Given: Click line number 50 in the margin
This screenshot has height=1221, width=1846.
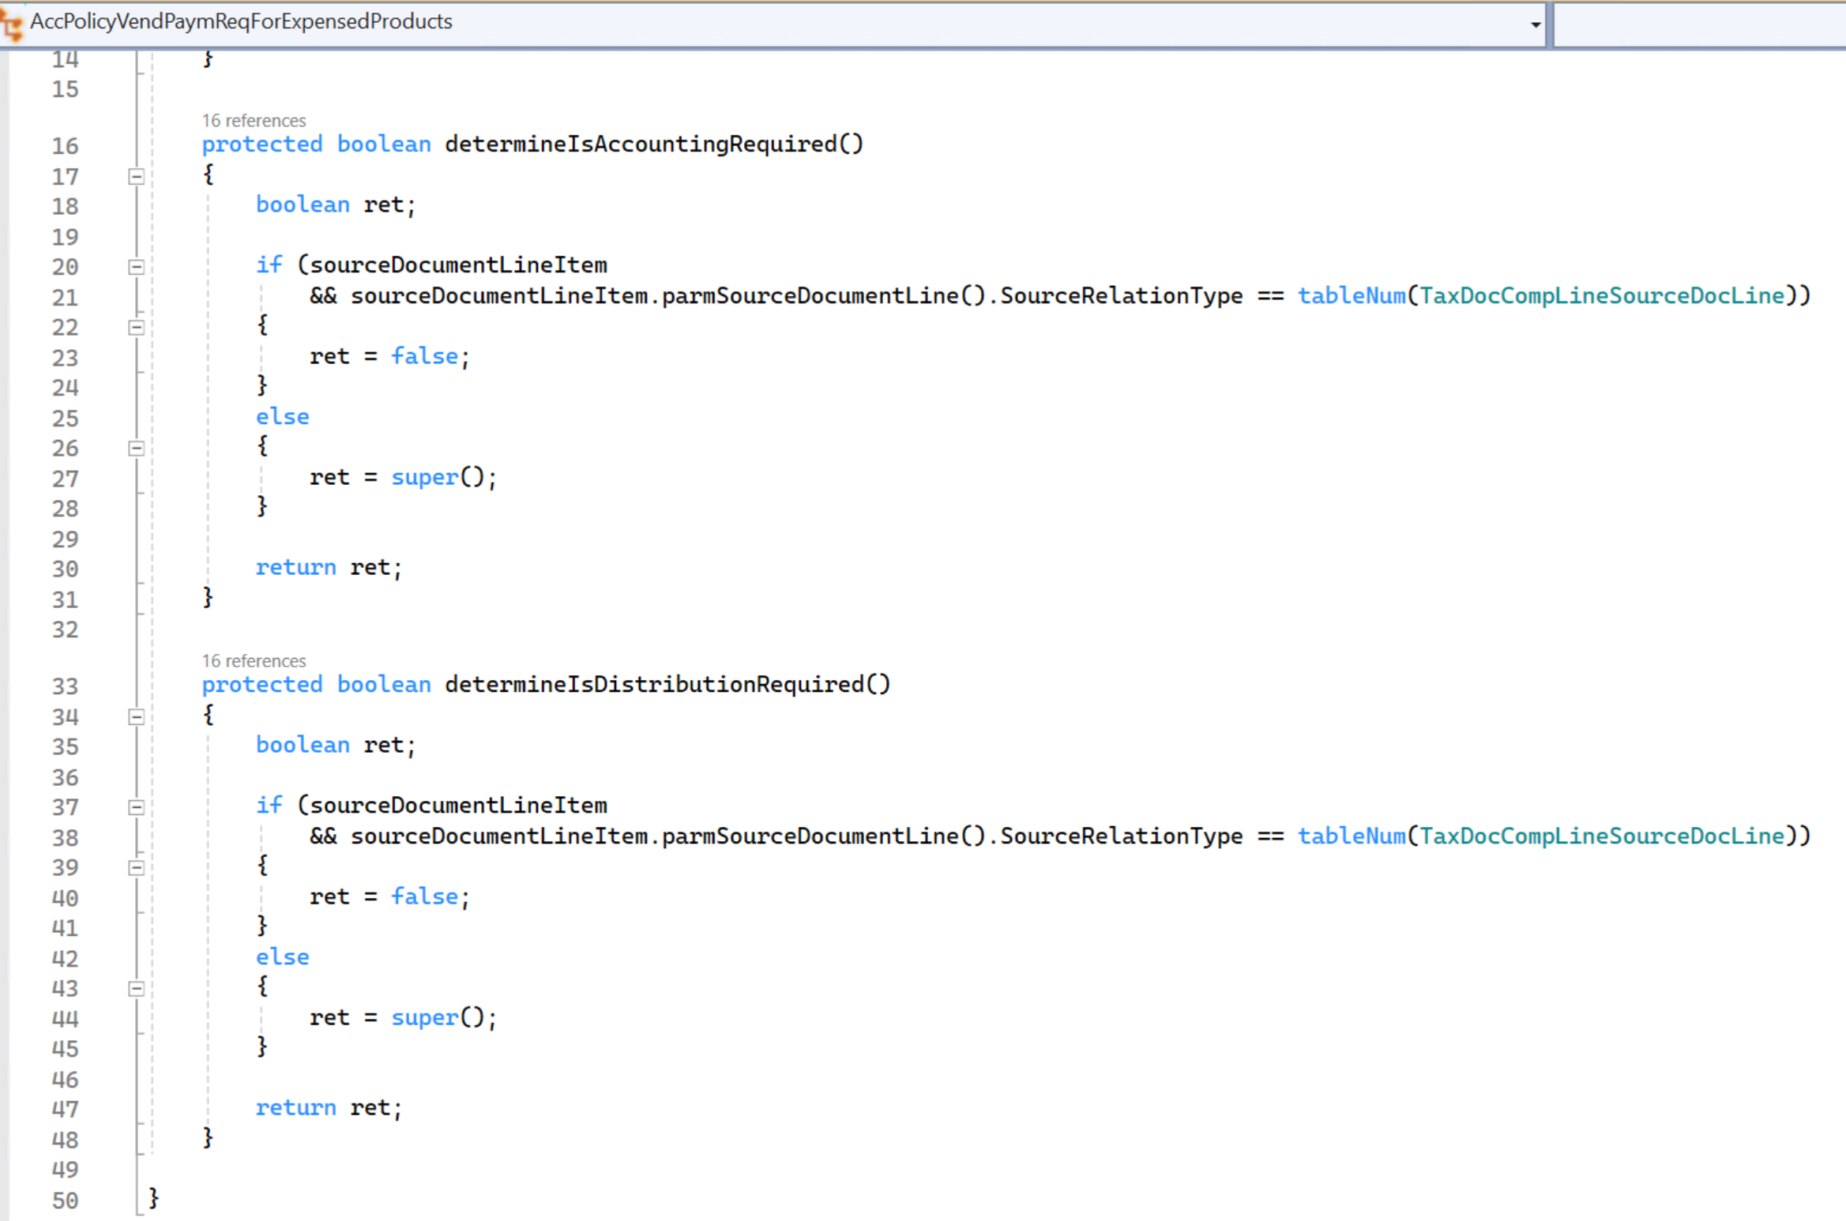Looking at the screenshot, I should pyautogui.click(x=66, y=1200).
